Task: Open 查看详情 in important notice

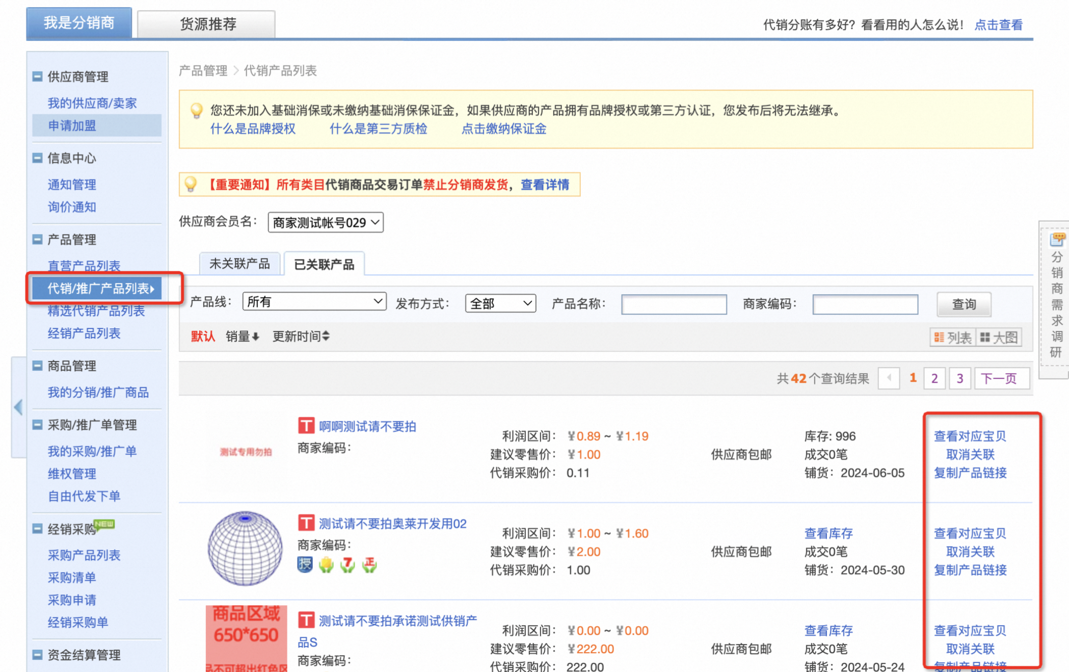Action: 545,185
